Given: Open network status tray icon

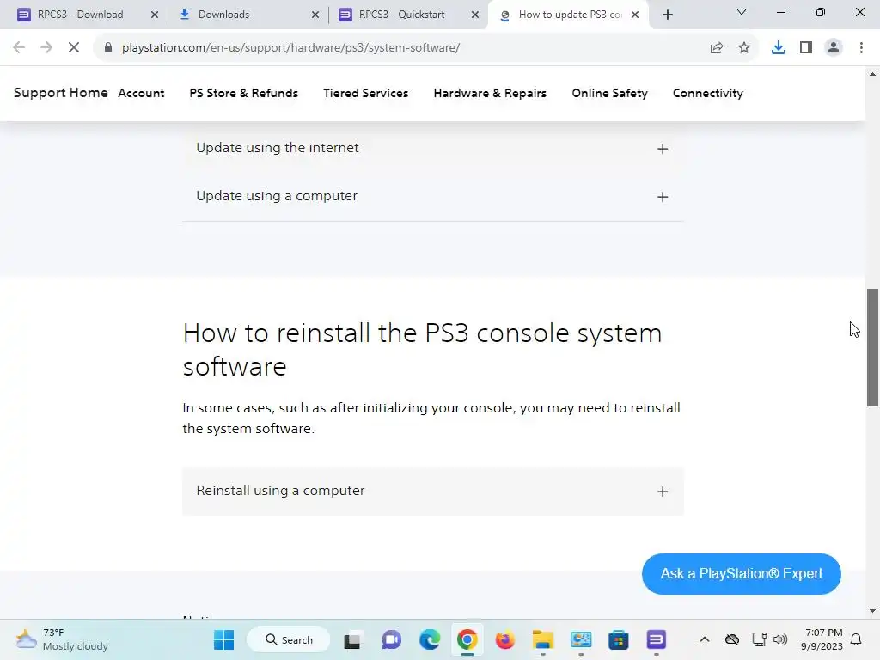Looking at the screenshot, I should click(x=759, y=639).
